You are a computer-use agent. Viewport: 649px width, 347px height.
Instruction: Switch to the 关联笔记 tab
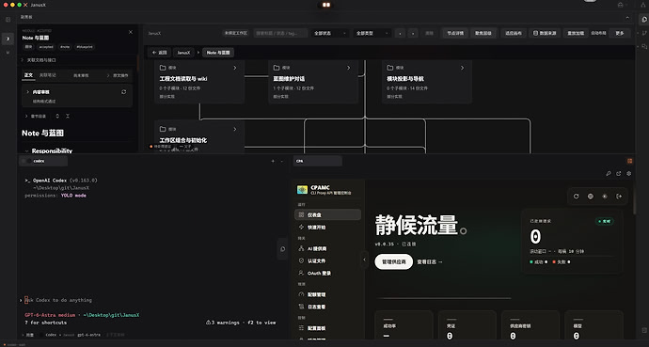48,75
